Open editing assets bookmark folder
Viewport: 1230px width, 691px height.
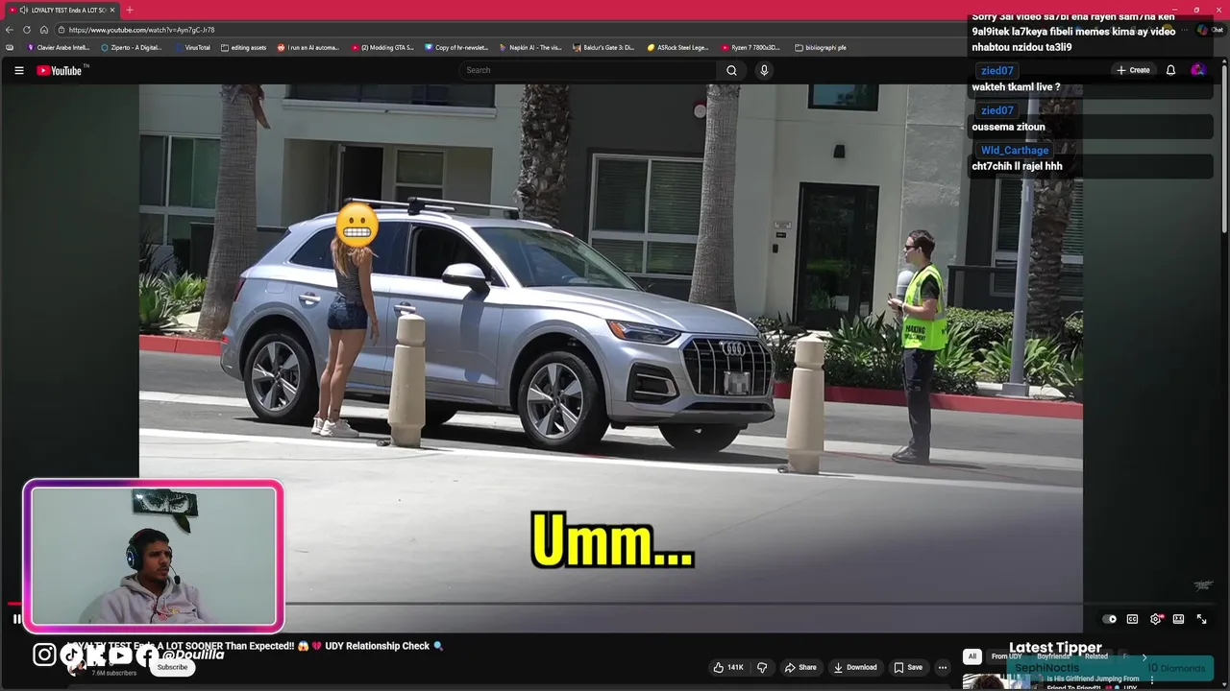coord(243,47)
